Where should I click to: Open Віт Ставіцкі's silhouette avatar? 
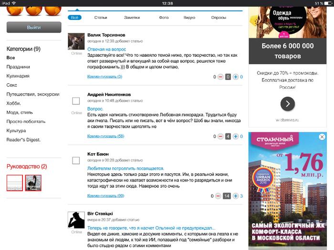(x=76, y=220)
